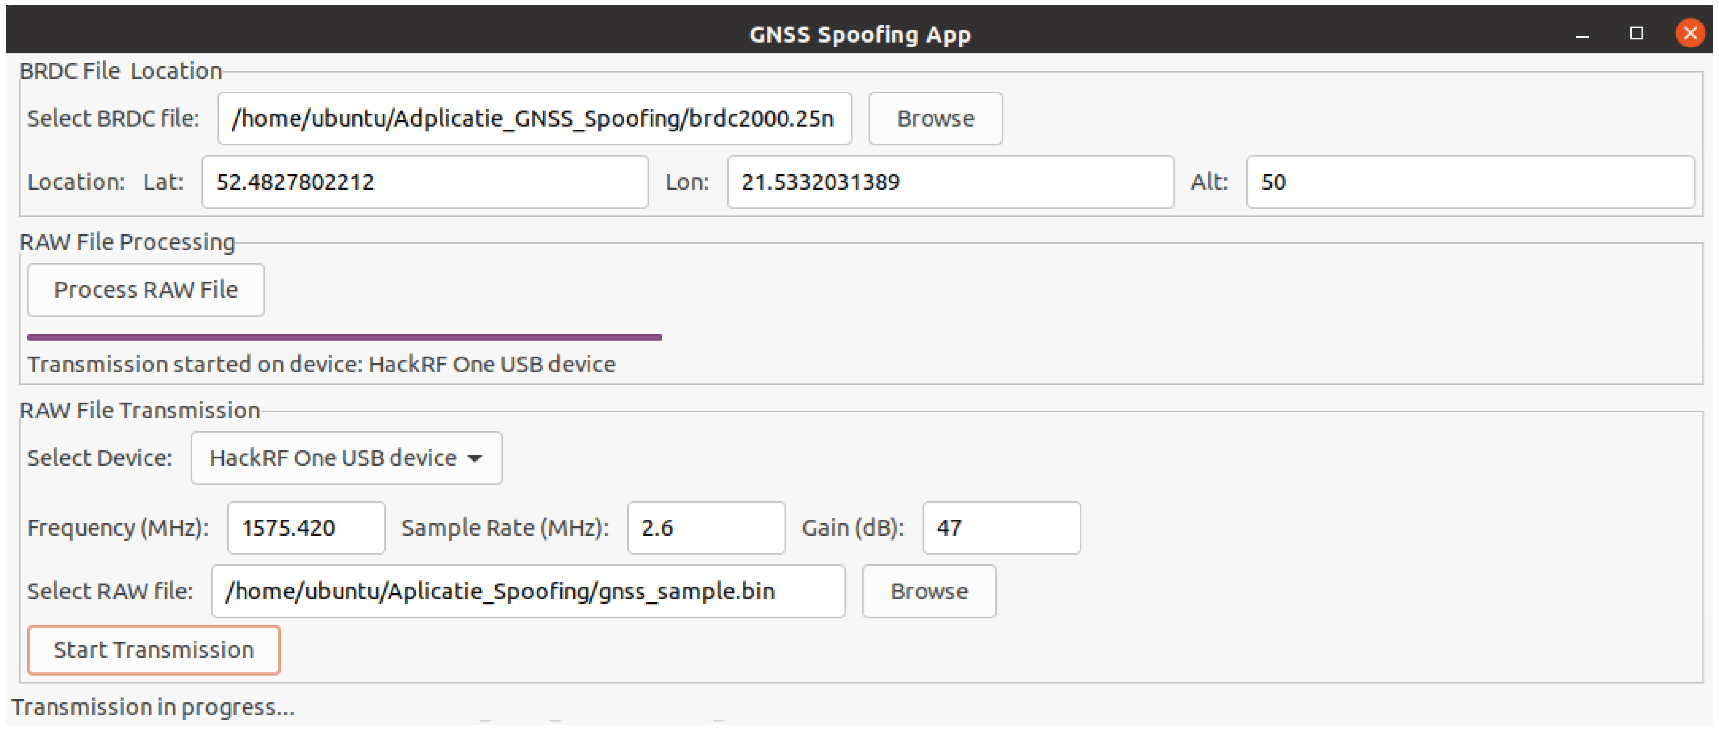The width and height of the screenshot is (1719, 732).
Task: Click the GNSS Spoofing App title bar
Action: (859, 33)
